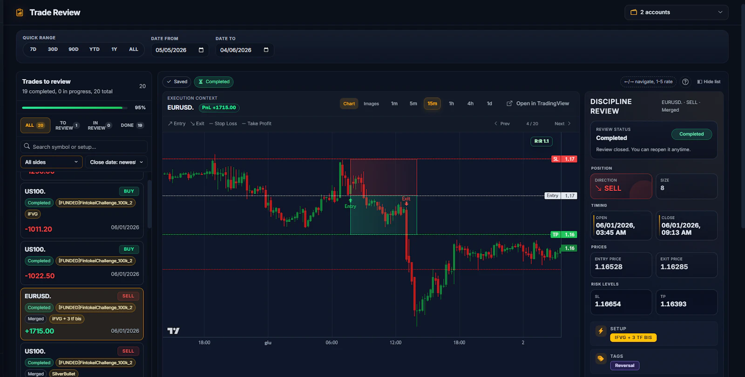
Task: Select the ALL quick range
Action: pos(134,49)
